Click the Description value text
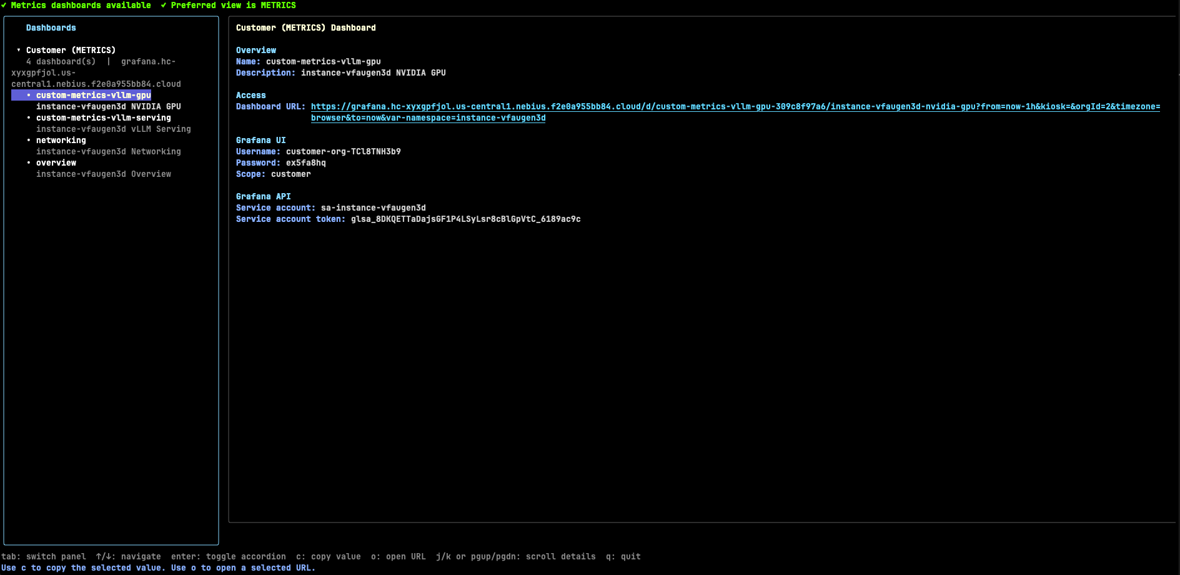The width and height of the screenshot is (1180, 575). pos(373,72)
